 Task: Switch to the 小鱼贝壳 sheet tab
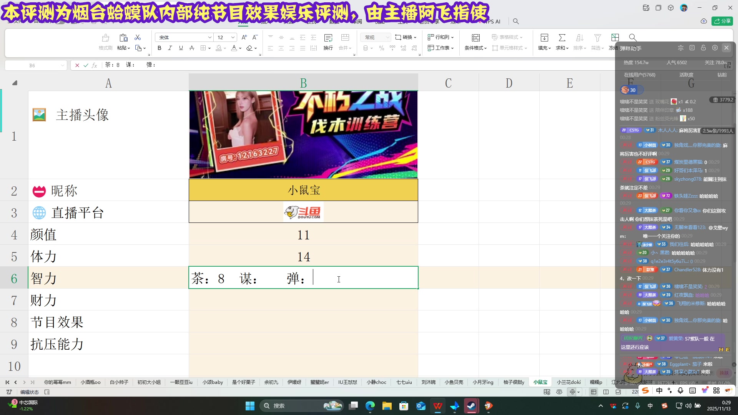click(454, 382)
